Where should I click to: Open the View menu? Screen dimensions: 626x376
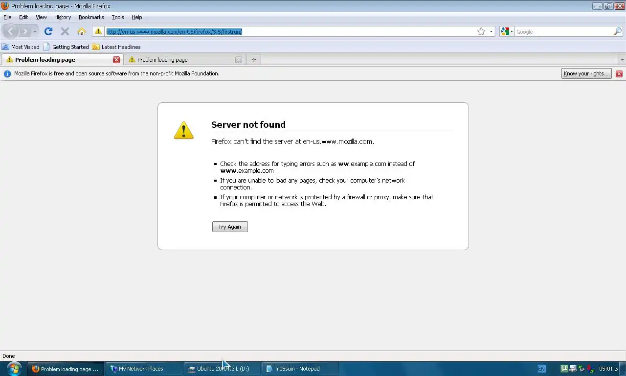(41, 17)
